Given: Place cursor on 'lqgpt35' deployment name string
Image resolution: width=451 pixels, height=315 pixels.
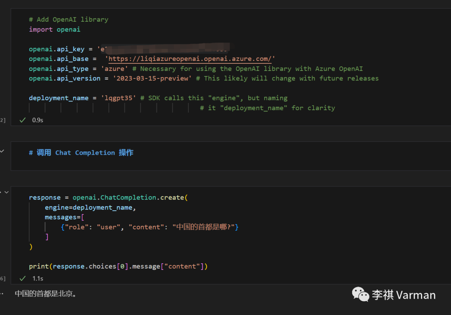Looking at the screenshot, I should pyautogui.click(x=118, y=98).
